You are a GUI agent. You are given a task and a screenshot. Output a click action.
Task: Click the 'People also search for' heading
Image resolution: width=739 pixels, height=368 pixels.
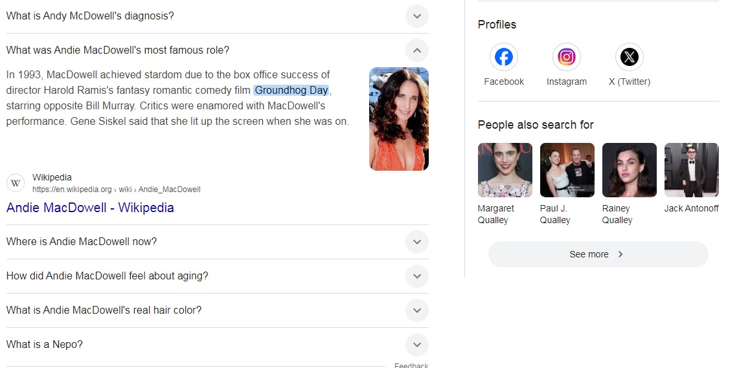(536, 125)
